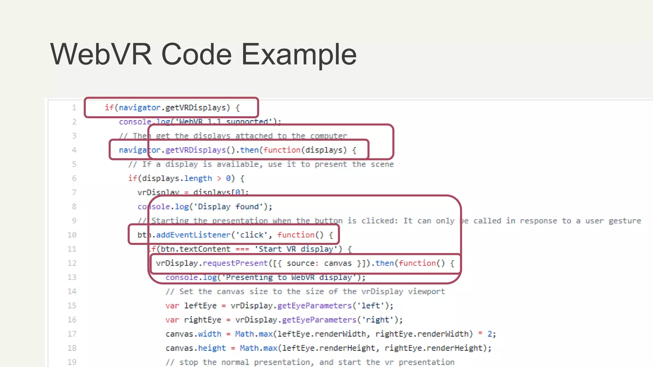This screenshot has width=653, height=367.
Task: Click the 'if(displays.length > 0) {' line
Action: [187, 178]
